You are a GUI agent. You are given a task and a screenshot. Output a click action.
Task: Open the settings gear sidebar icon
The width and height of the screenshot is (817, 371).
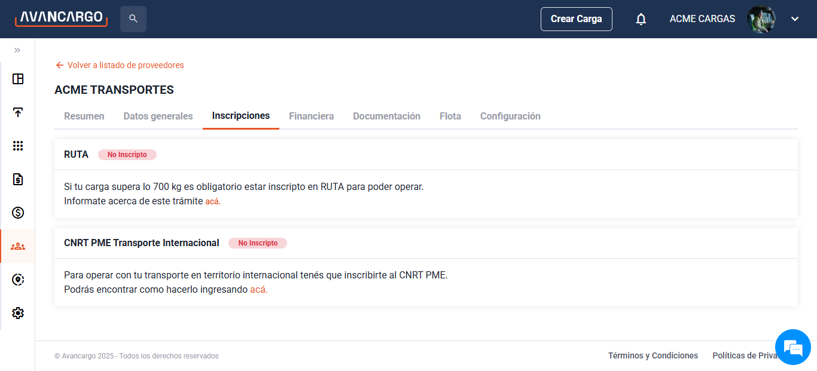tap(18, 313)
